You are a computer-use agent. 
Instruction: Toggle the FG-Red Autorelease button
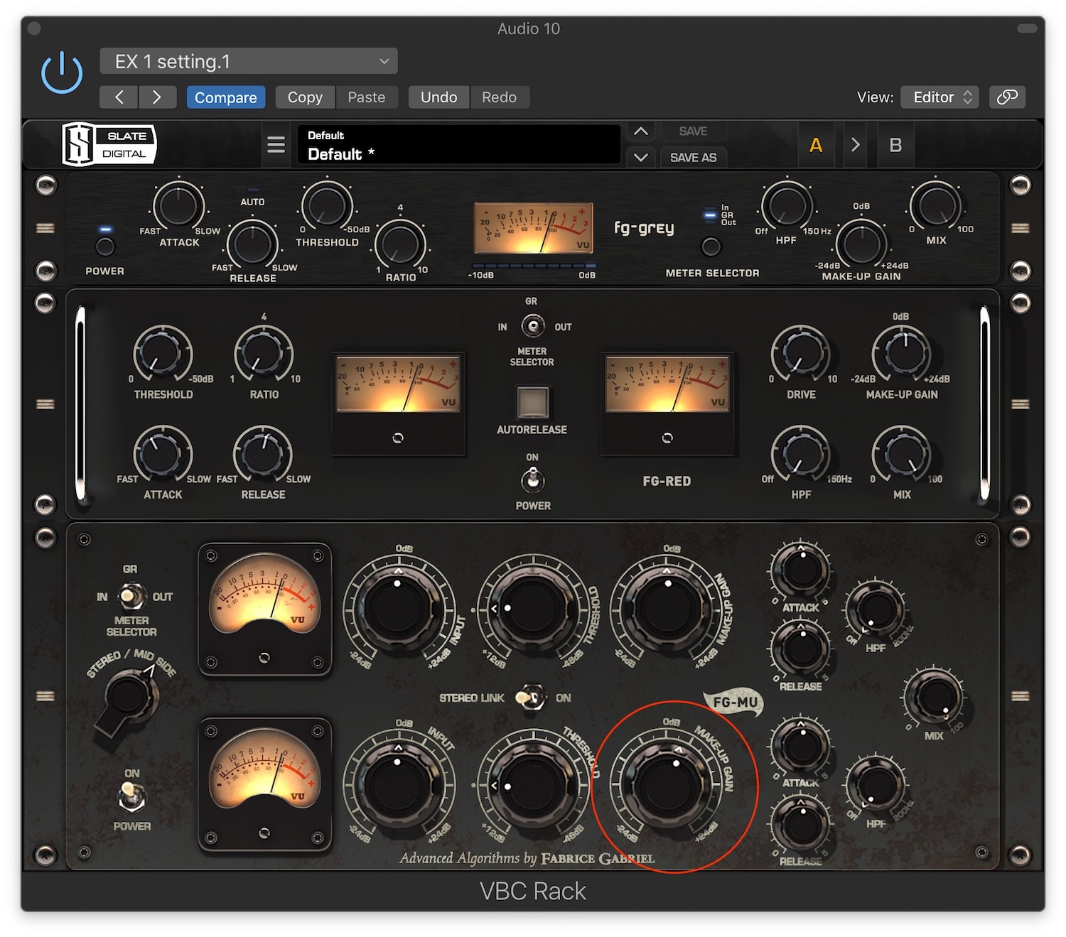[x=532, y=403]
